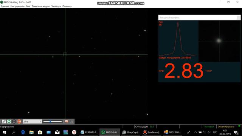Click the Средн. полуширина 2.578592 text
This screenshot has width=242, height=136.
175,58
